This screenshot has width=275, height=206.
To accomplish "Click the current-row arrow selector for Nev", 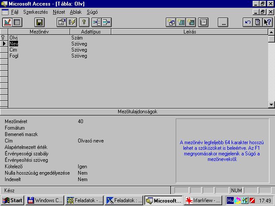I will [x=4, y=44].
